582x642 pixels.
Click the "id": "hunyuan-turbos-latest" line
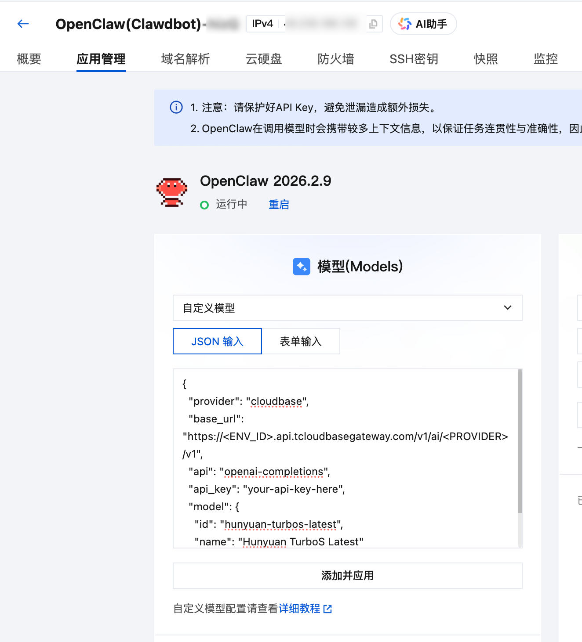pyautogui.click(x=269, y=524)
